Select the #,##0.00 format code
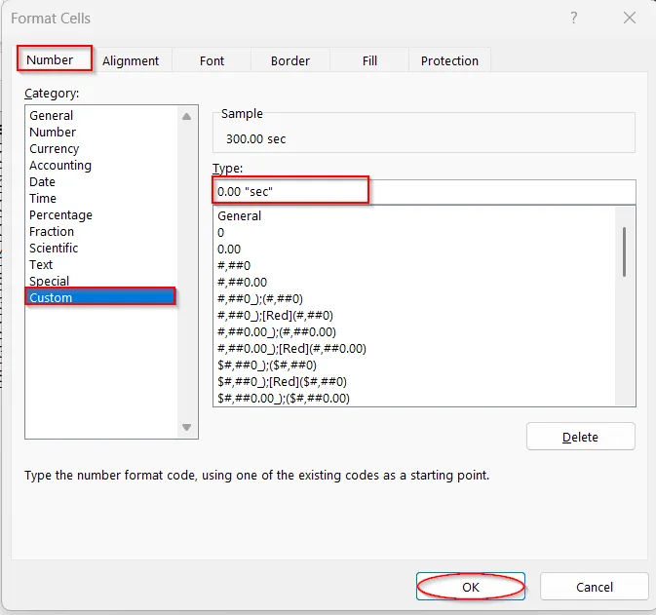The height and width of the screenshot is (615, 656). click(x=414, y=282)
